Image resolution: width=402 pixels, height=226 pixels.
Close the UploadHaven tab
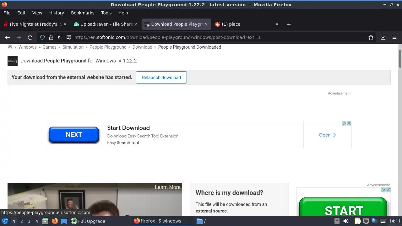(x=136, y=24)
